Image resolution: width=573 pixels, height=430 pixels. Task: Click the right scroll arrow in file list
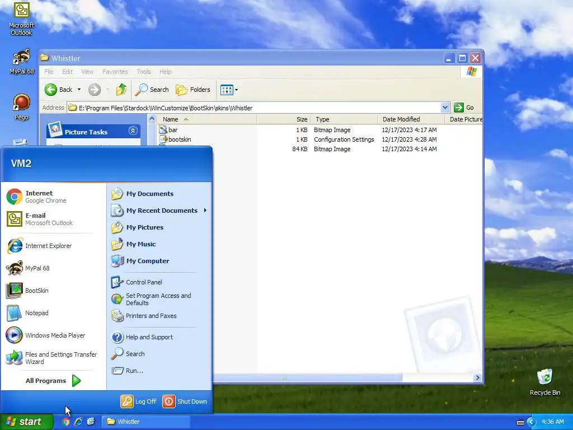(x=477, y=378)
